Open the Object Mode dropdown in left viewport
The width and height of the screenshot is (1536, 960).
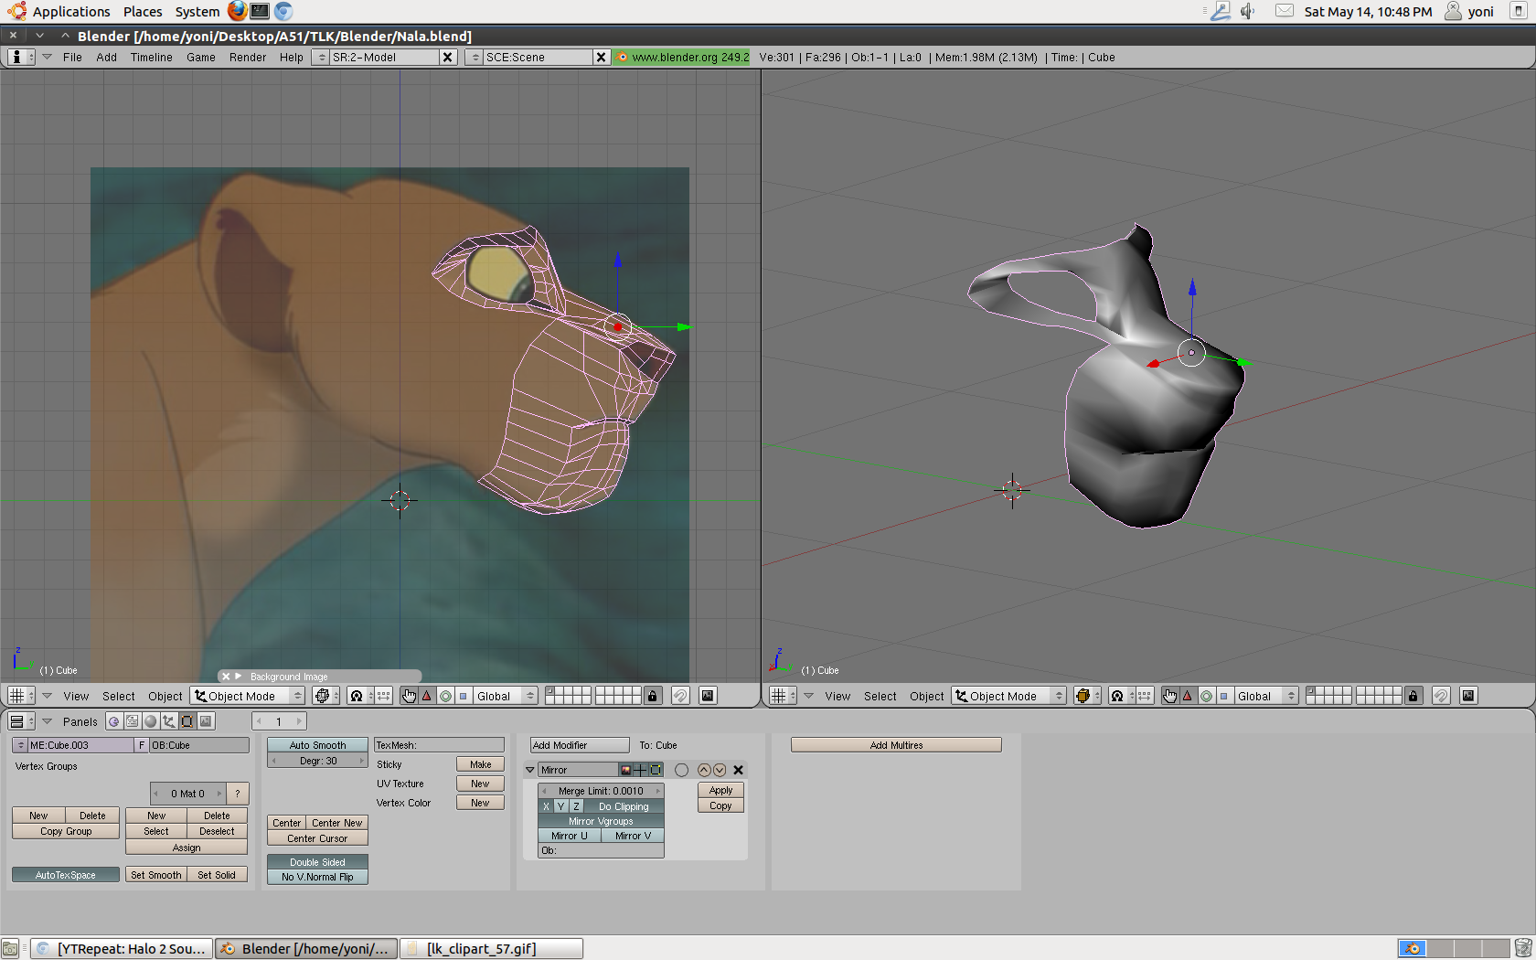click(x=247, y=696)
